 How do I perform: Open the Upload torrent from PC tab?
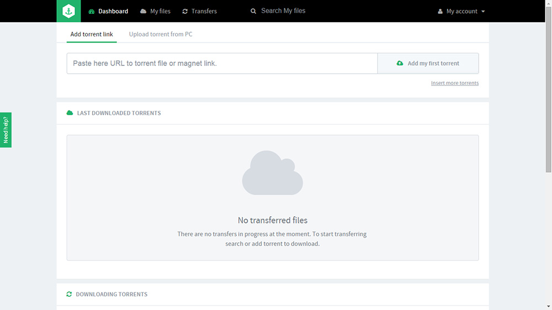tap(161, 34)
